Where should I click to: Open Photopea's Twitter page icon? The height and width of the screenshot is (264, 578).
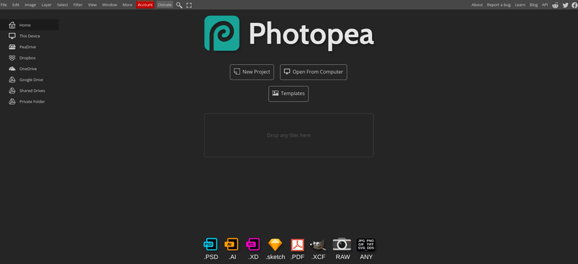(x=565, y=5)
